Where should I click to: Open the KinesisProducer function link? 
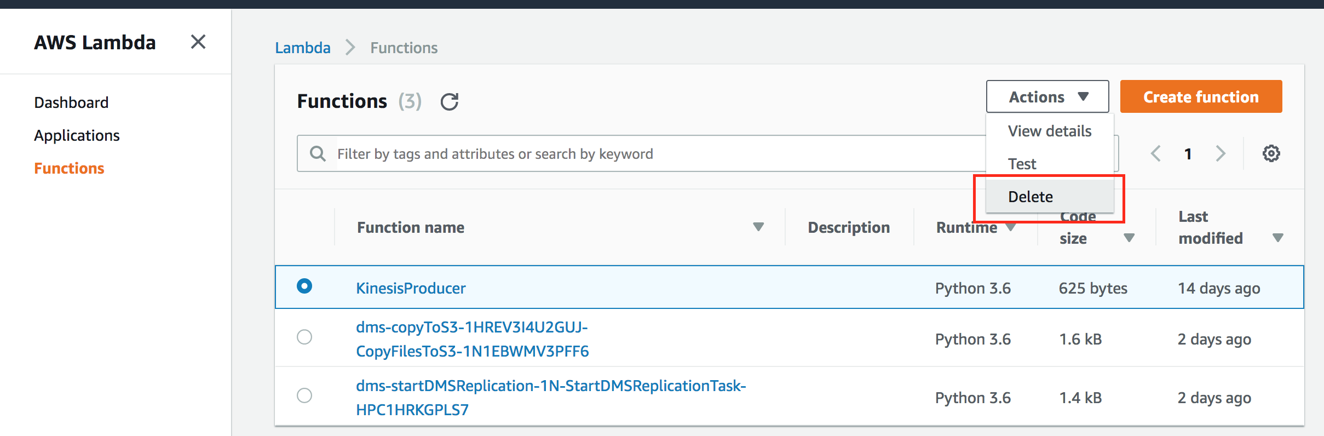(x=411, y=288)
